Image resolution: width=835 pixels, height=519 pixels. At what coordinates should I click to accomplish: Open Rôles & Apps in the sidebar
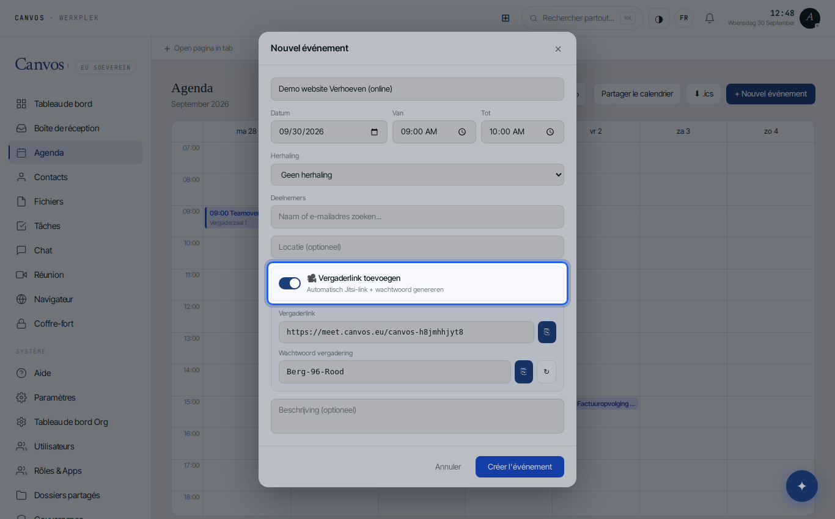76,471
